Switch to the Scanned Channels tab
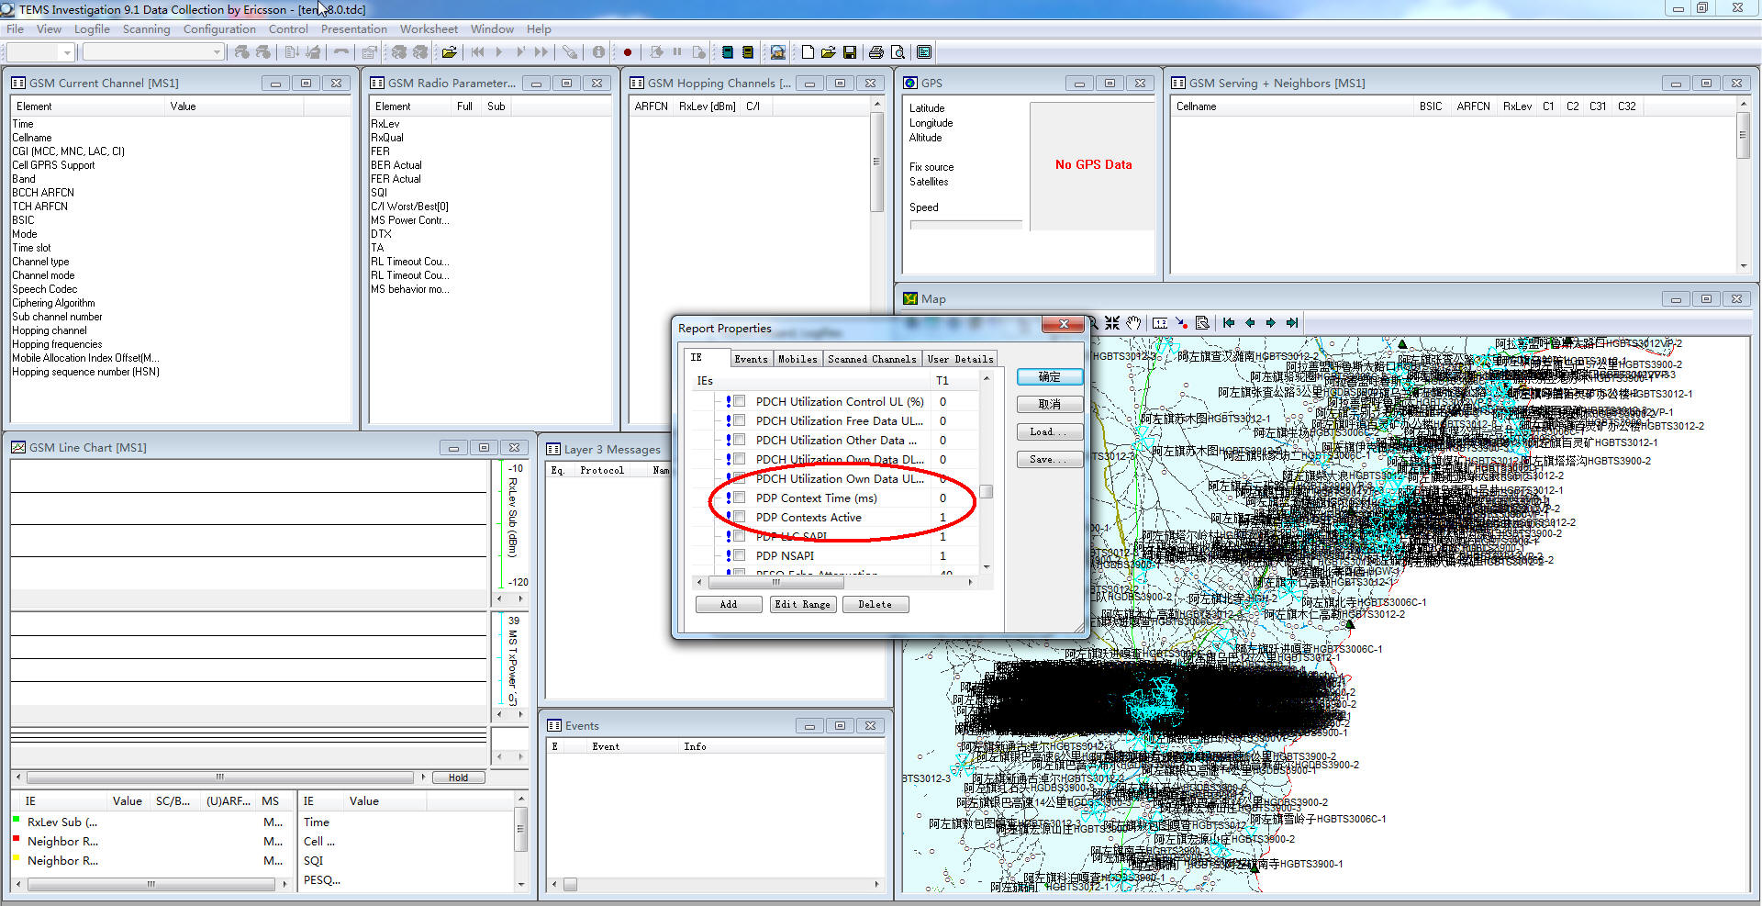 (x=872, y=359)
